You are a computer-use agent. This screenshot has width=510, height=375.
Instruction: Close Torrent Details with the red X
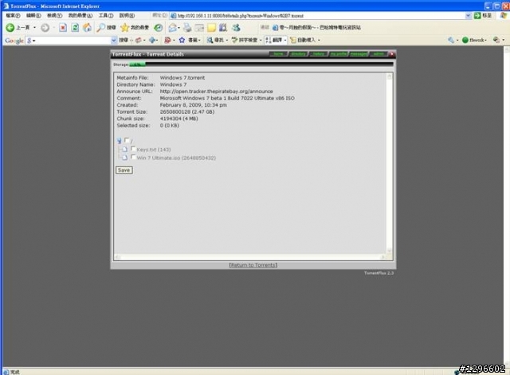click(x=392, y=54)
